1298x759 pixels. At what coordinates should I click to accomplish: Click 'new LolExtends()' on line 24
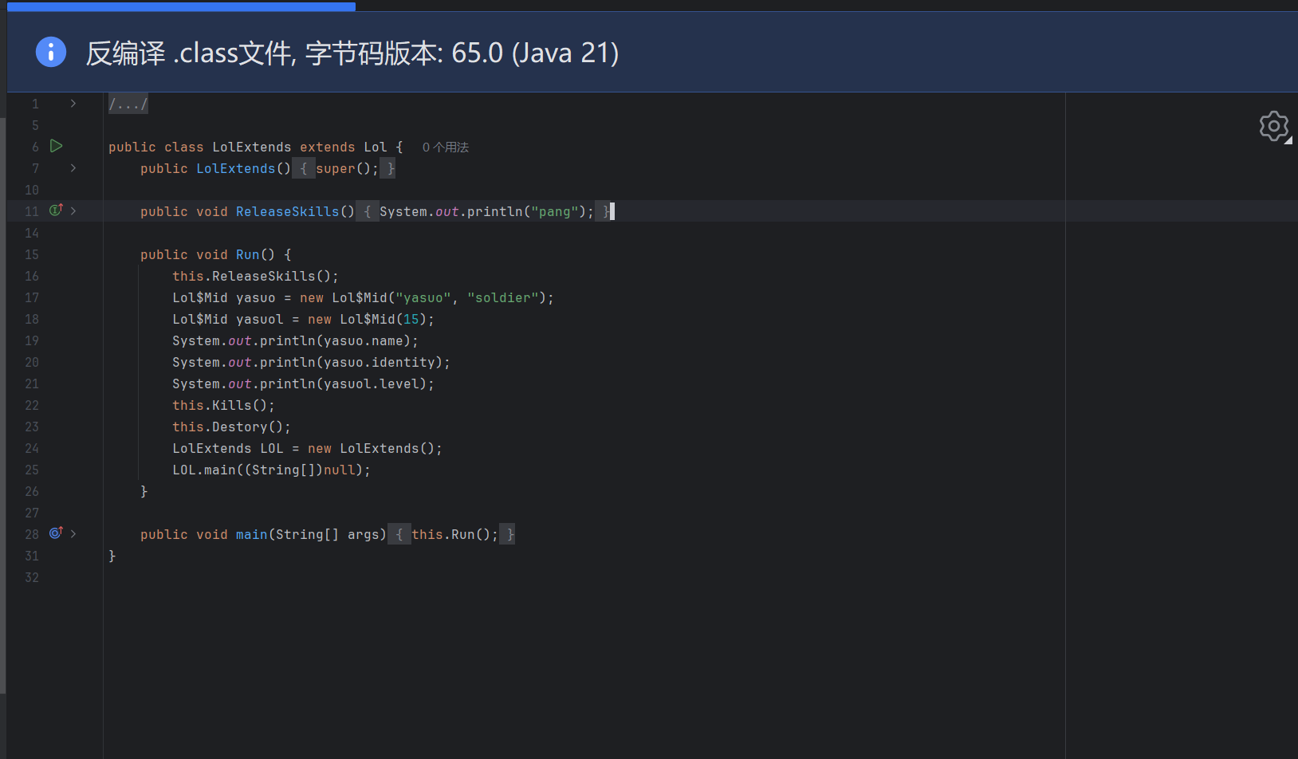(x=372, y=449)
